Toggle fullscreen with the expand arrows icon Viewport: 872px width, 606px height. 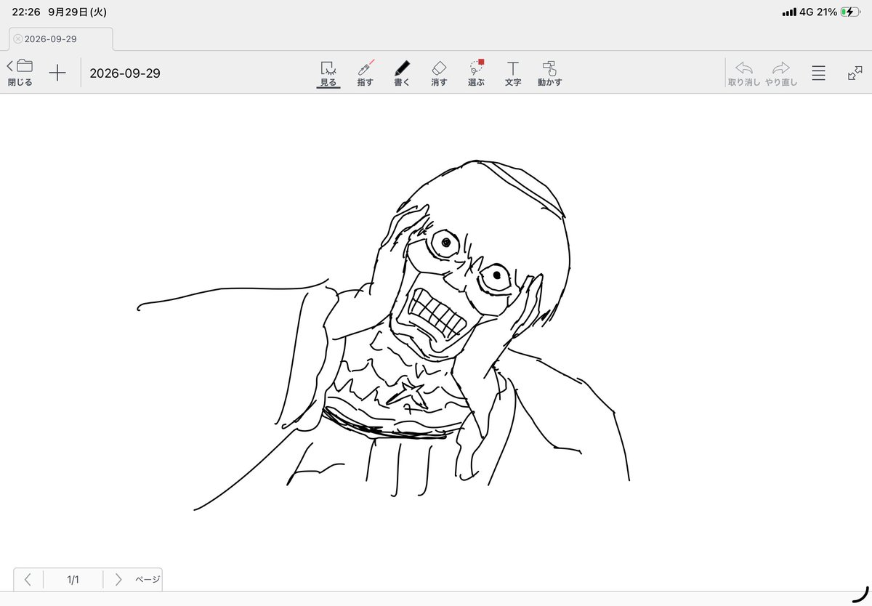point(855,73)
